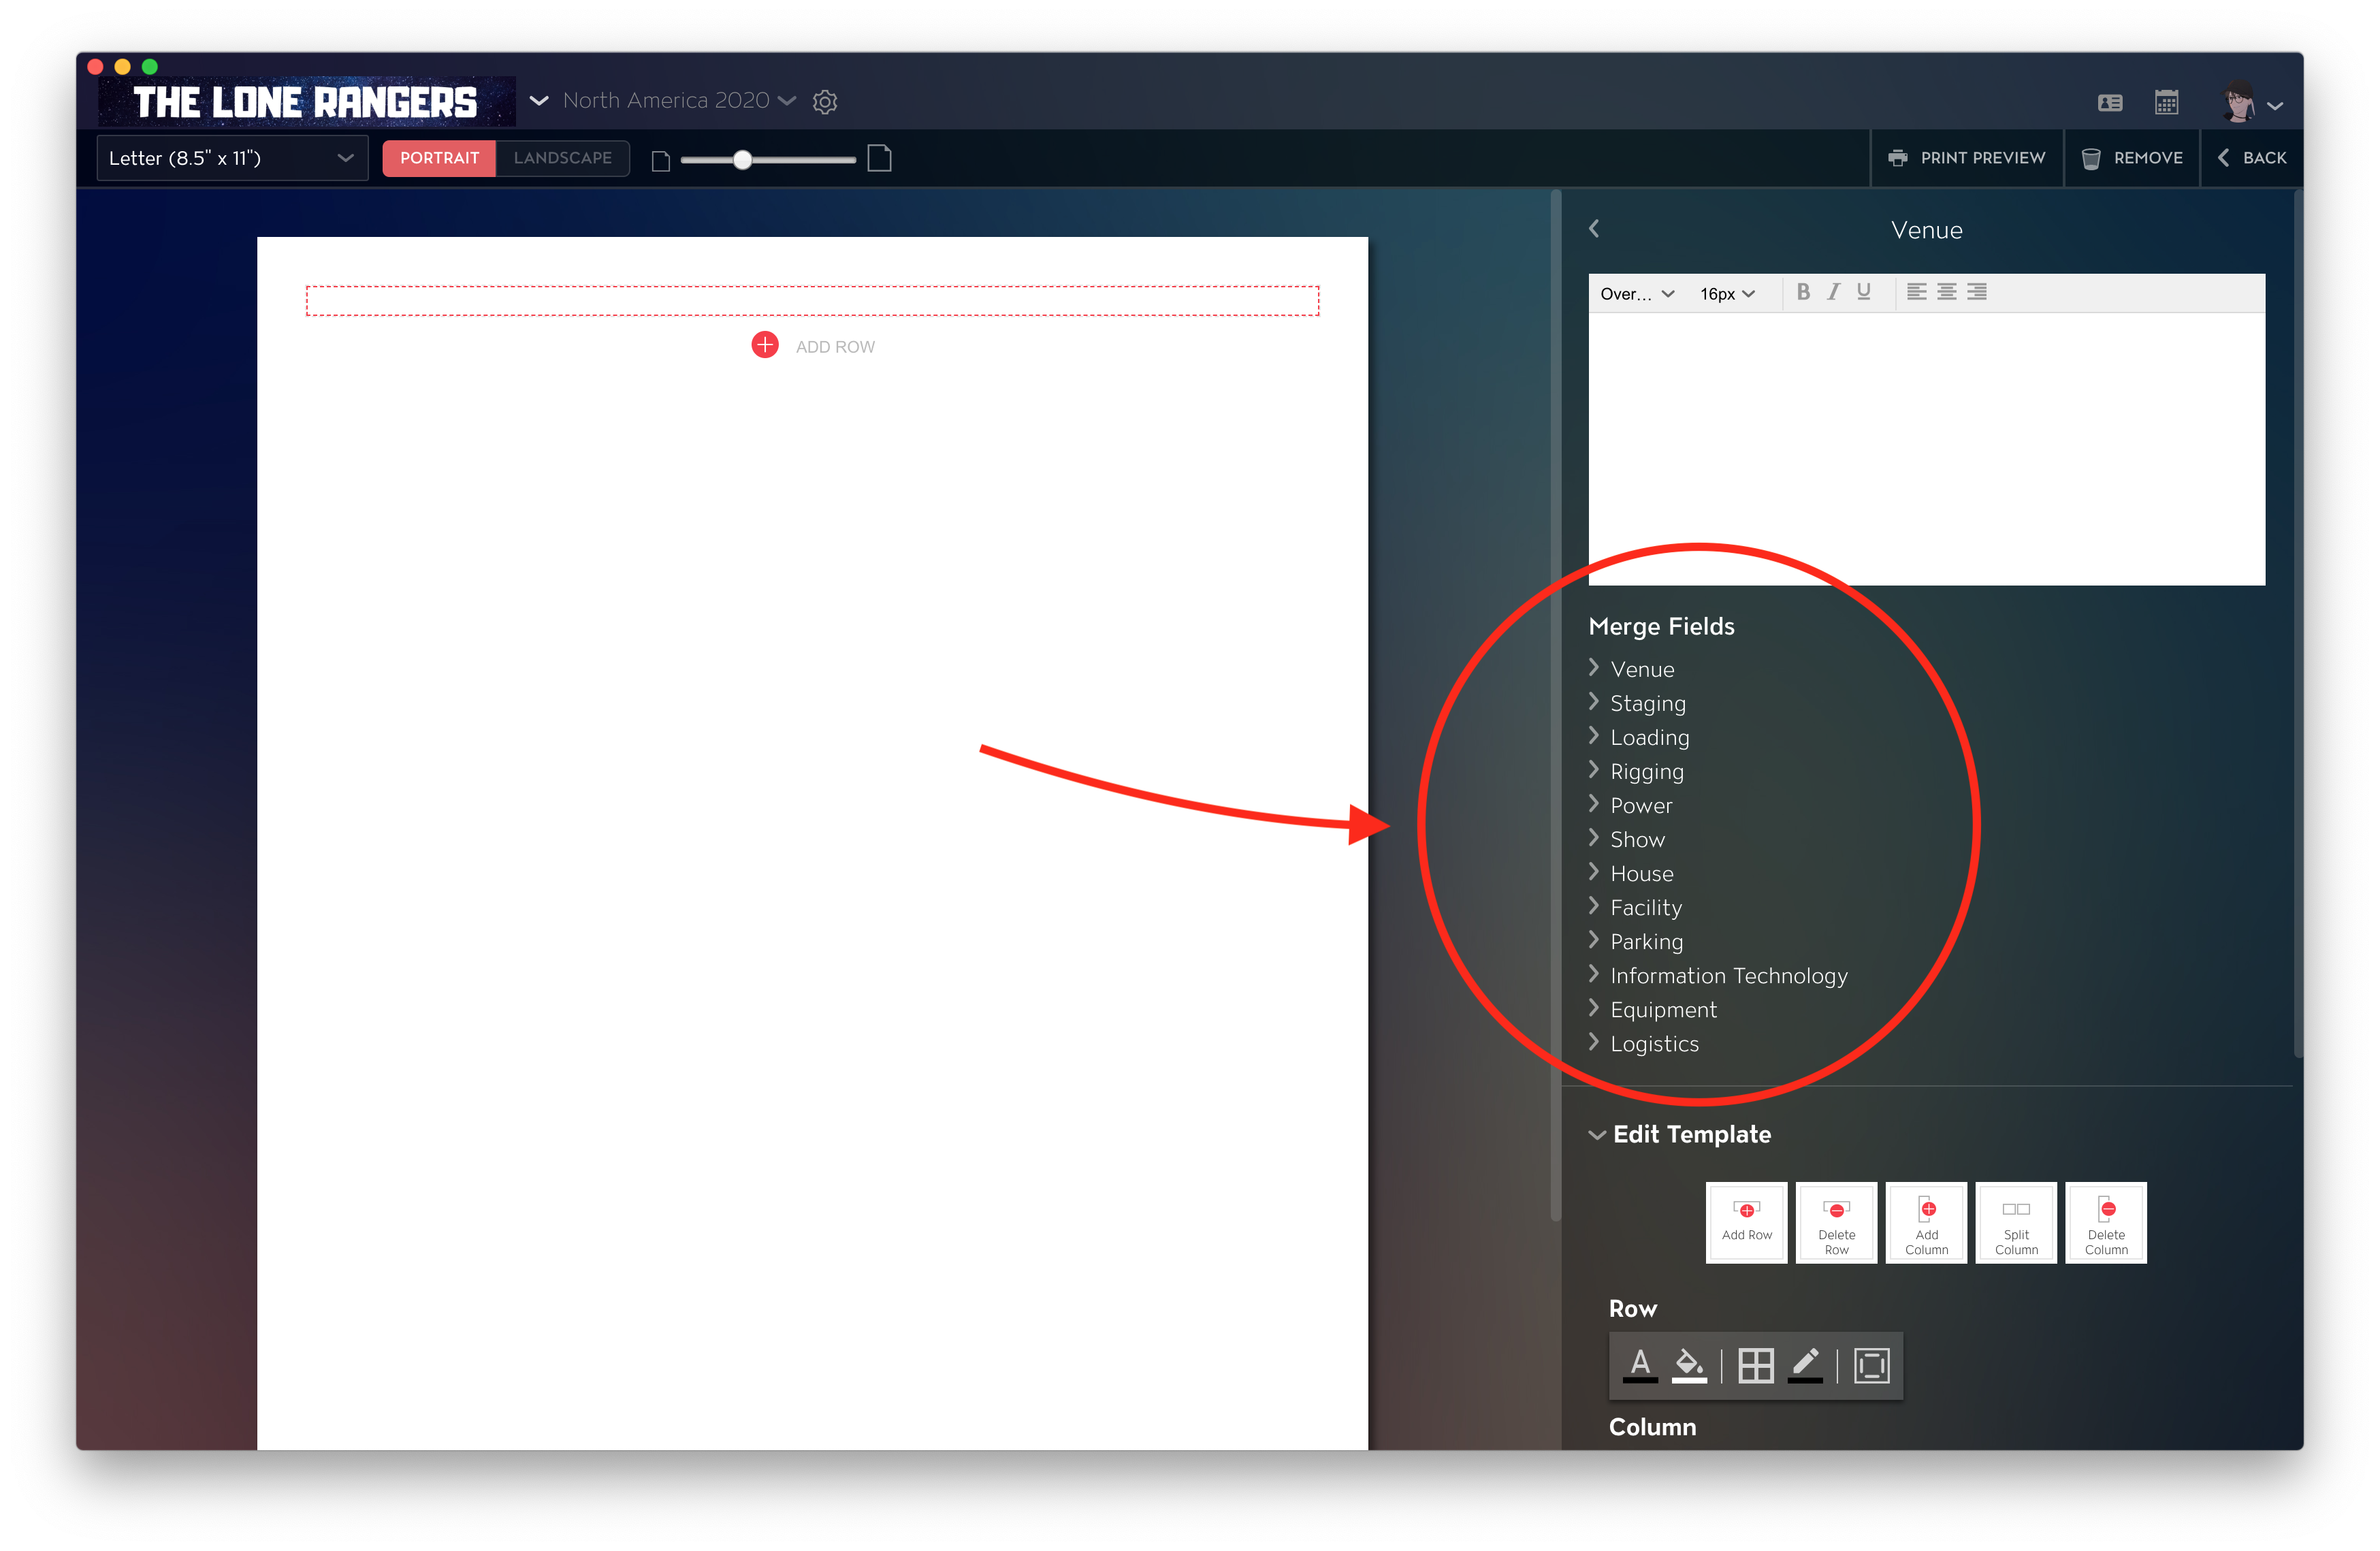
Task: Pick the row border color pencil icon
Action: coord(1805,1365)
